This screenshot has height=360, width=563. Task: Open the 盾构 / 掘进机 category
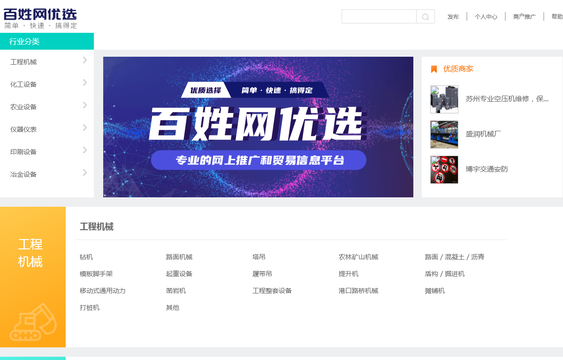pyautogui.click(x=445, y=273)
